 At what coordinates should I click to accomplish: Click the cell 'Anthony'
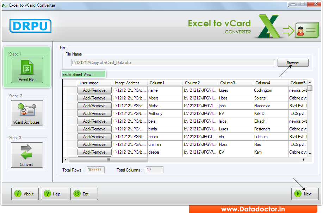click(x=165, y=114)
